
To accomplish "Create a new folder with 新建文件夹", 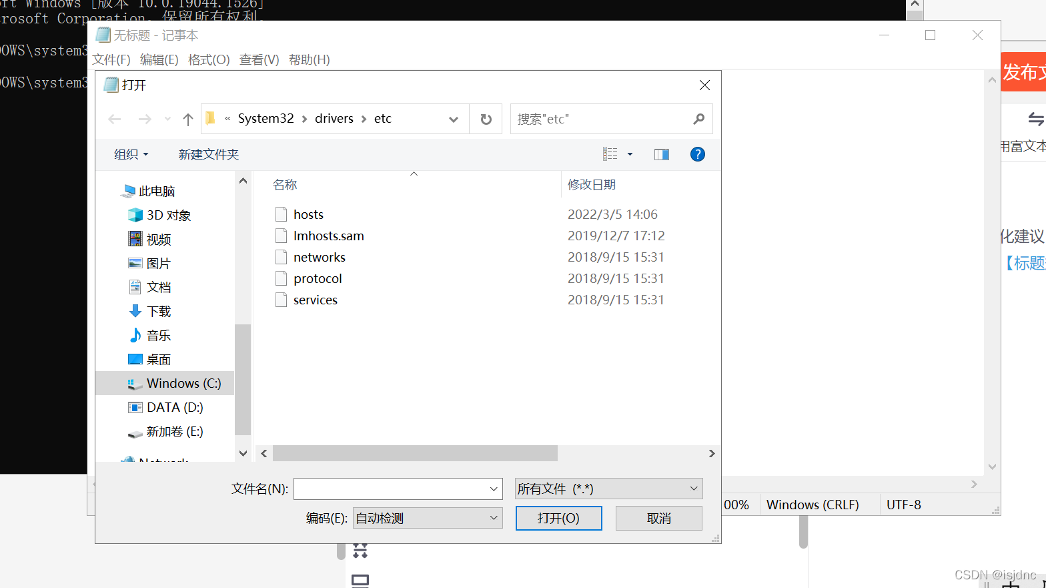I will [209, 154].
